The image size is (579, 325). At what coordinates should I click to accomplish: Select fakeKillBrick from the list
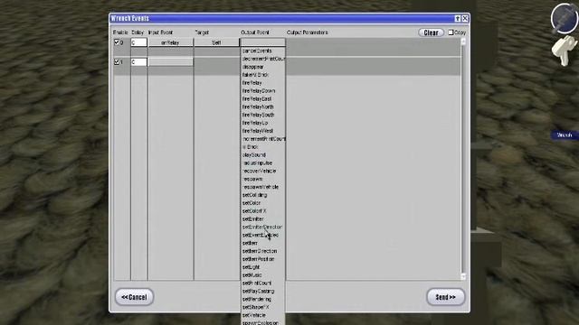click(255, 75)
